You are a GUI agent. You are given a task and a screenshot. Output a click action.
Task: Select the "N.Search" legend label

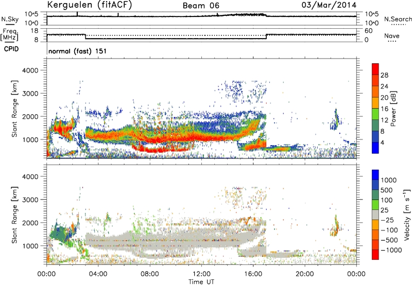[x=398, y=19]
